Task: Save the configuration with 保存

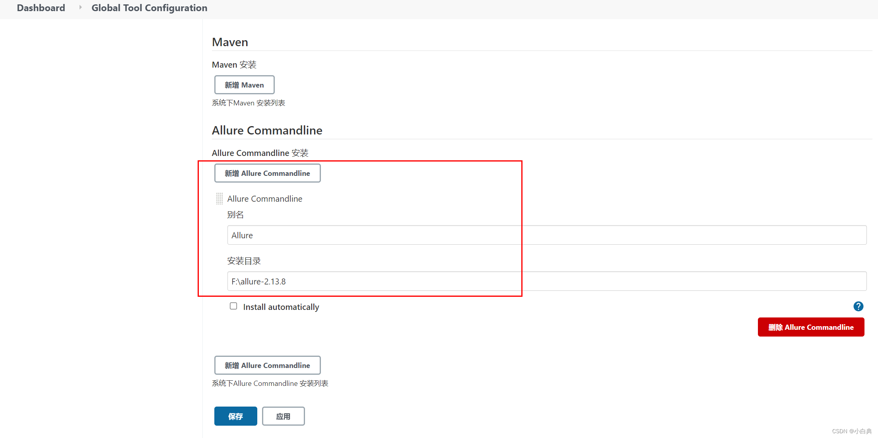Action: click(235, 416)
